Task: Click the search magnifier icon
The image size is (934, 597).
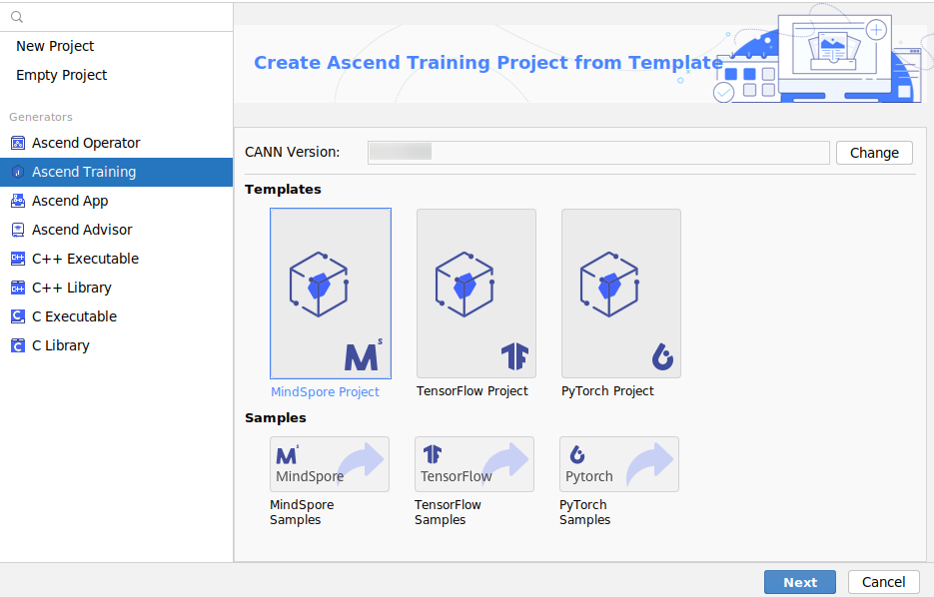Action: (x=17, y=17)
